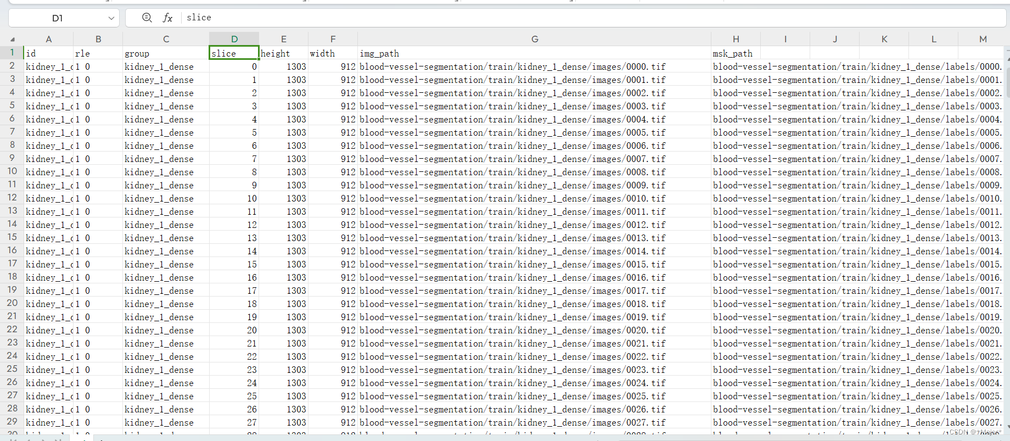
Task: Select column J header
Action: tap(834, 39)
